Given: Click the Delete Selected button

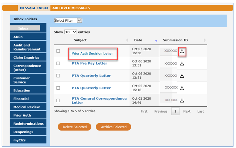Looking at the screenshot, I should [x=74, y=127].
